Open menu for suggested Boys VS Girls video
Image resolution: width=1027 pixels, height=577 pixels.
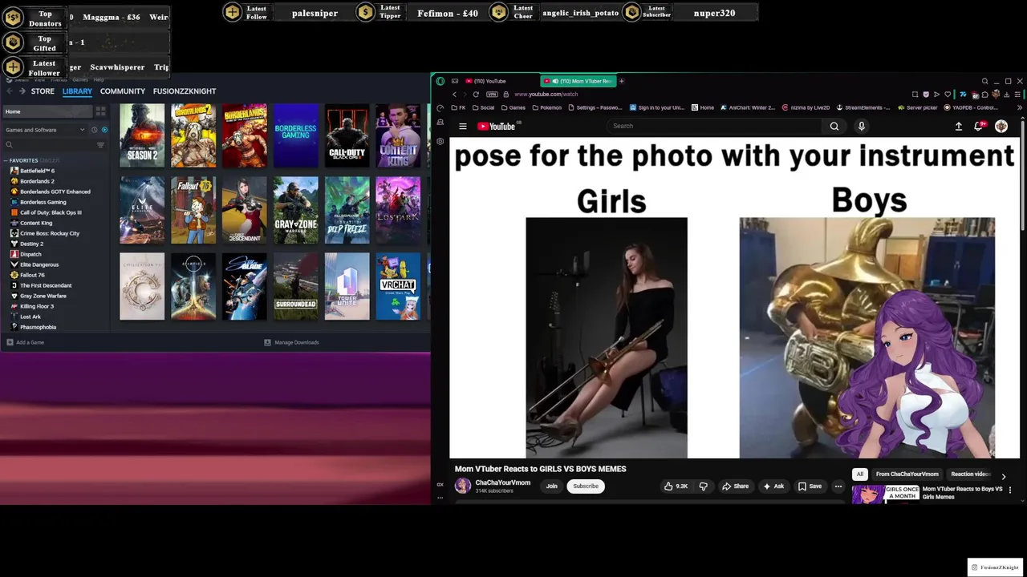tap(1010, 490)
